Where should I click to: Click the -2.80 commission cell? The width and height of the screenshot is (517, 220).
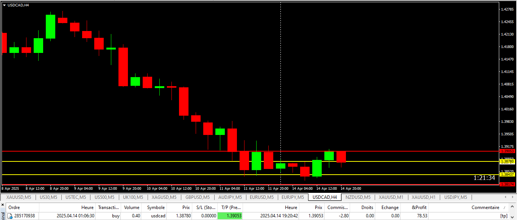343,216
